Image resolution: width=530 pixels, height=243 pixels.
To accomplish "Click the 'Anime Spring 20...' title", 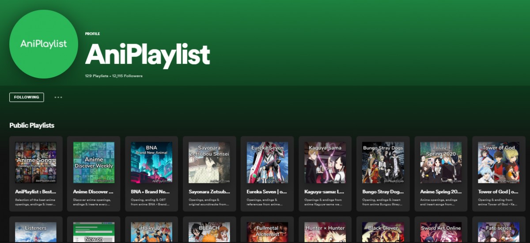I will (x=441, y=192).
